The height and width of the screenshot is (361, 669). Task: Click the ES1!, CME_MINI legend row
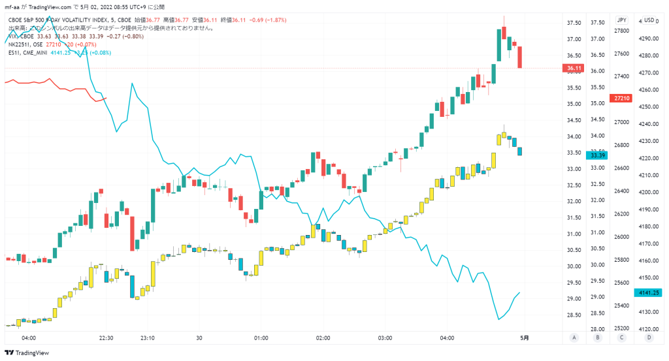[x=59, y=53]
